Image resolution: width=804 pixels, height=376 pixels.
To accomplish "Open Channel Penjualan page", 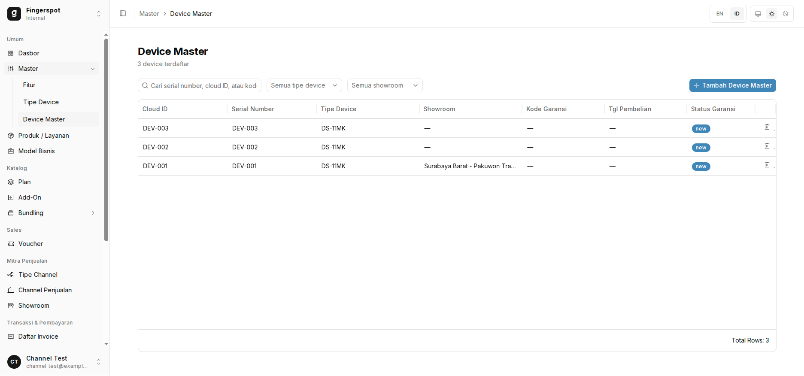I will 52,290.
